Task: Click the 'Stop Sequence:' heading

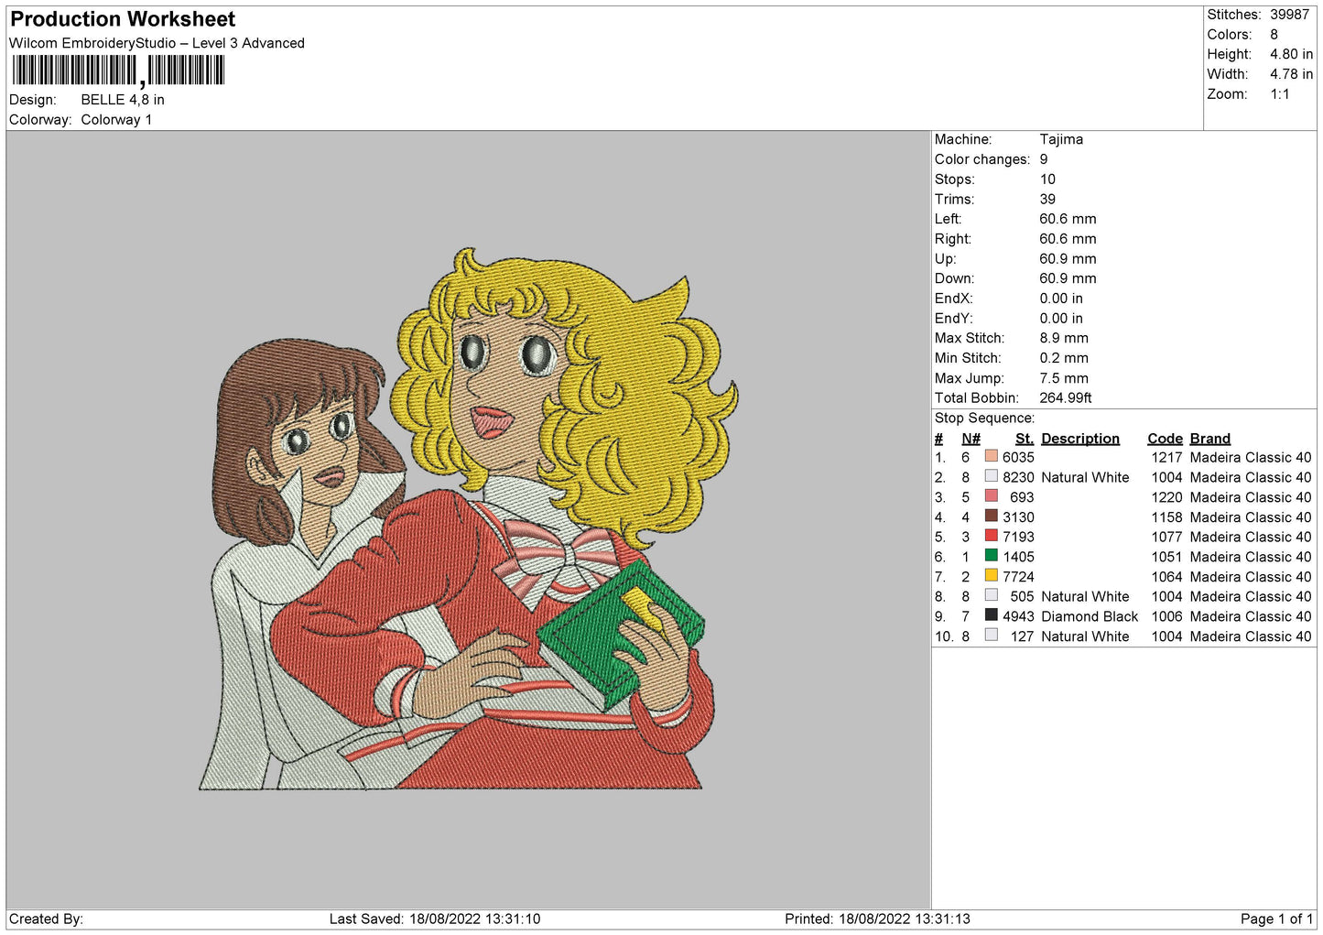Action: pyautogui.click(x=984, y=419)
